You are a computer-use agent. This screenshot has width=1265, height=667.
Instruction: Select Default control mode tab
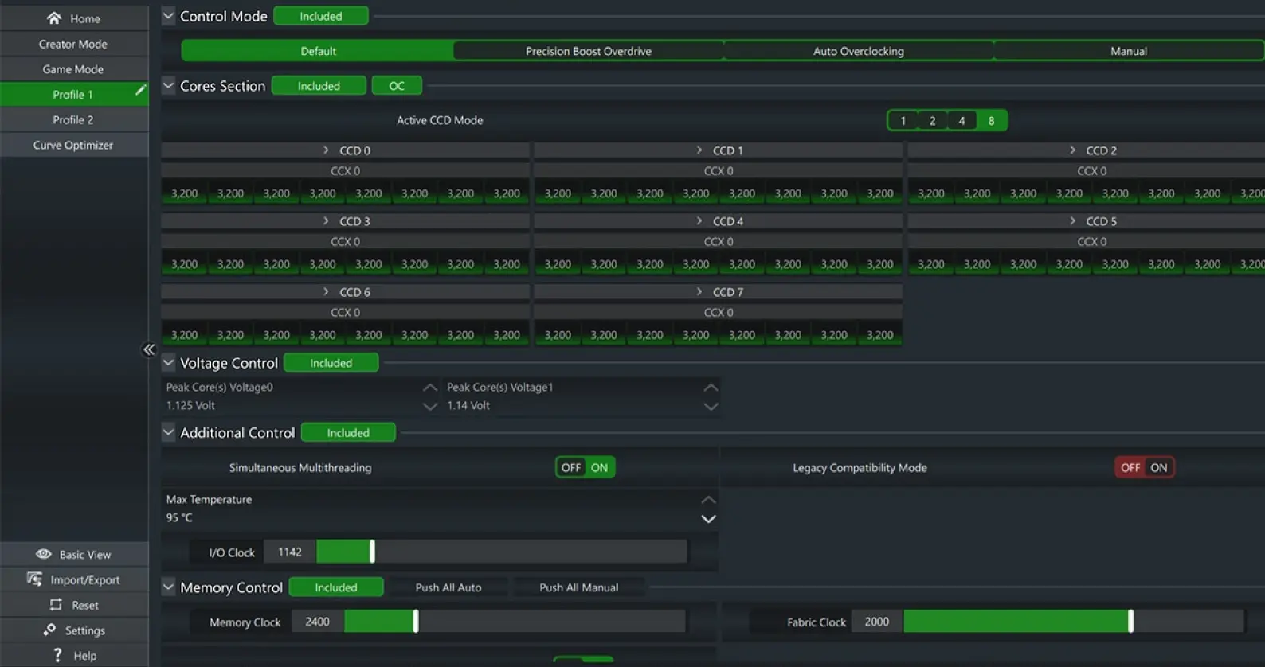coord(318,51)
